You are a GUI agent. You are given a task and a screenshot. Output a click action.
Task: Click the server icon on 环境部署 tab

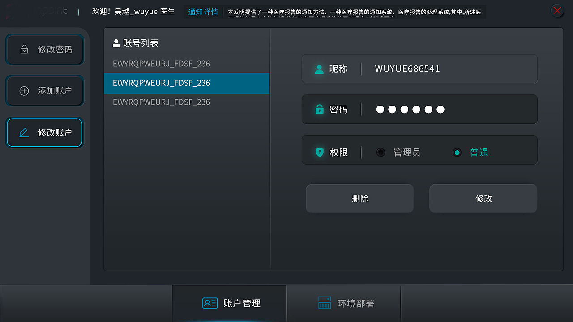coord(324,303)
